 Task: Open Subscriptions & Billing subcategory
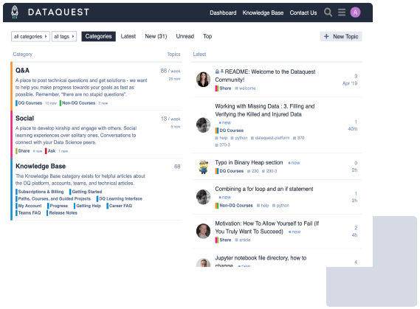(39, 192)
